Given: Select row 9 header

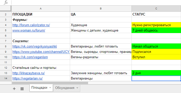Looking at the screenshot, I should coord(6,52).
